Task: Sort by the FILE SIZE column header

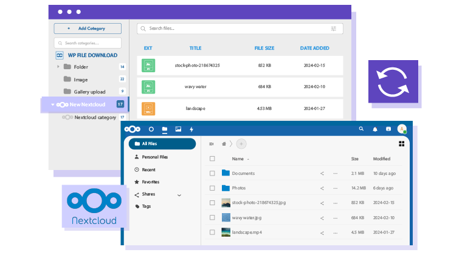Action: point(264,48)
